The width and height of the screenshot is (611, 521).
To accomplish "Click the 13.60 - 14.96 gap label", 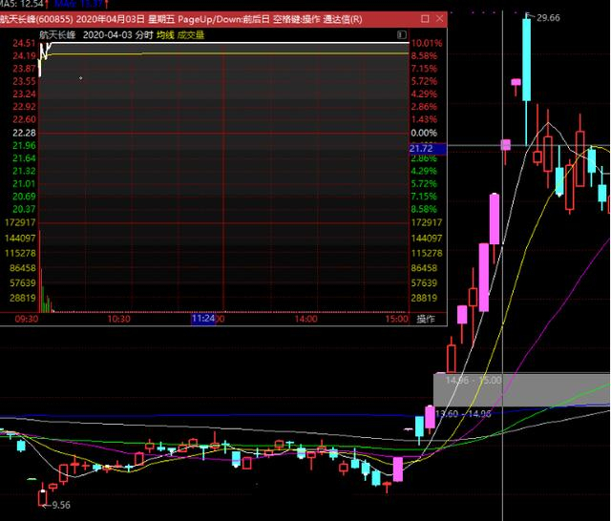I will tap(463, 413).
